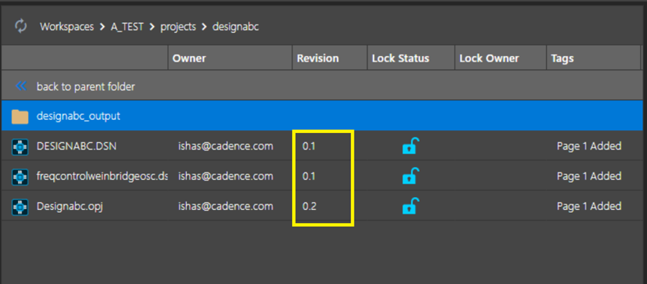Click Page 1 Added tag for freqcontrolweinbridgeosc

click(589, 176)
